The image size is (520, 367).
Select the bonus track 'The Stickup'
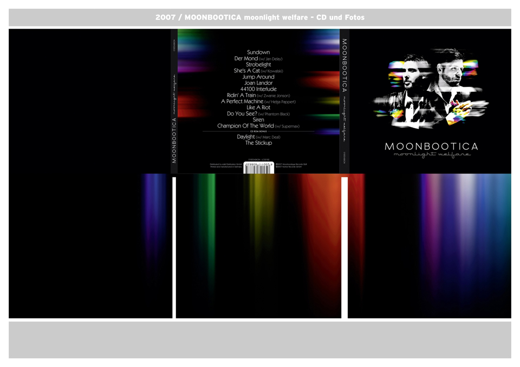click(x=258, y=143)
